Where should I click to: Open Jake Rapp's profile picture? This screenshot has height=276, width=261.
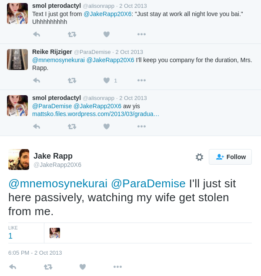(19, 160)
